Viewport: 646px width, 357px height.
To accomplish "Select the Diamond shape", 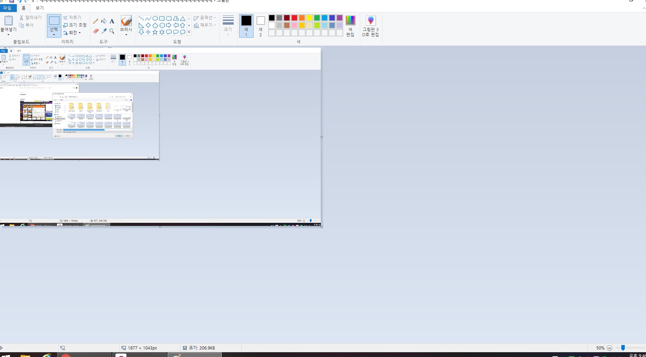I will pyautogui.click(x=148, y=25).
